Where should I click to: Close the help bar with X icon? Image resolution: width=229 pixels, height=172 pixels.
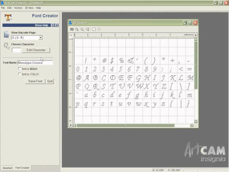[x=57, y=25]
